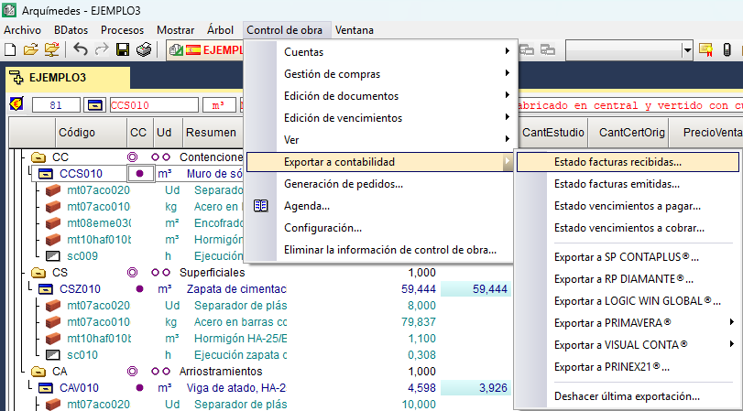Click the item type icon beside field 81
This screenshot has width=743, height=411.
tap(94, 105)
